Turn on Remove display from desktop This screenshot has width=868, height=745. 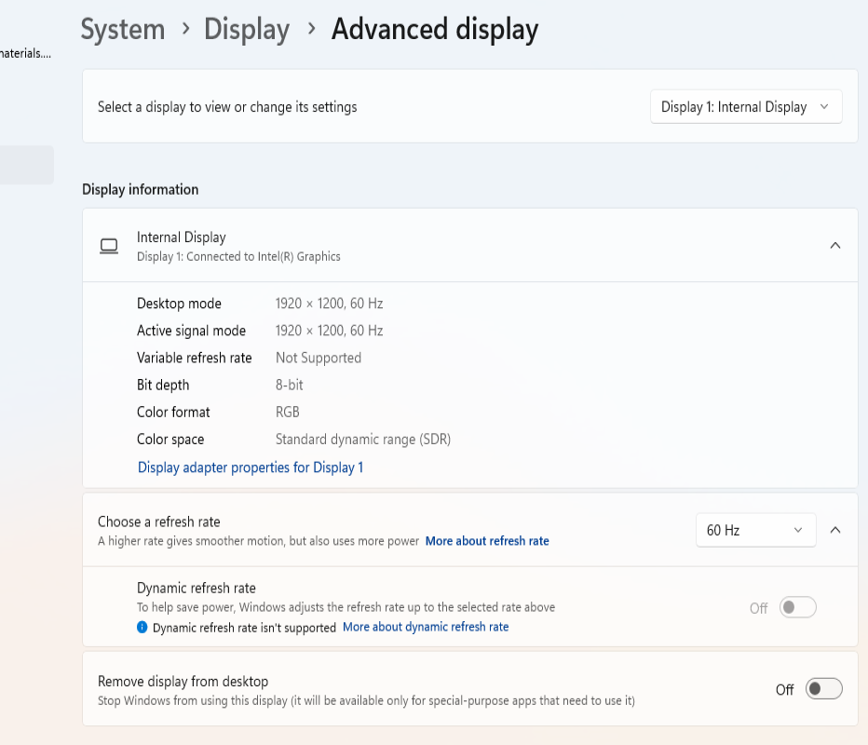point(823,689)
